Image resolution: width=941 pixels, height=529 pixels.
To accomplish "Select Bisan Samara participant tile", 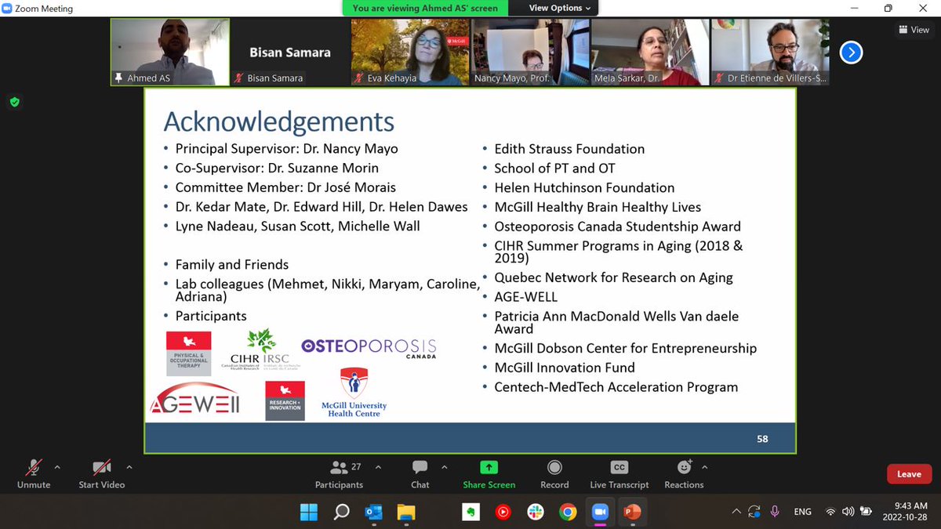I will pos(290,52).
